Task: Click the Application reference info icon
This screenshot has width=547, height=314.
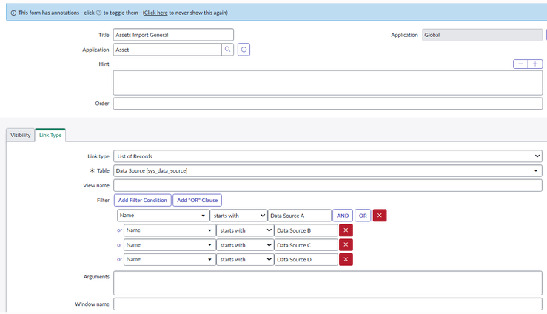Action: pos(244,50)
